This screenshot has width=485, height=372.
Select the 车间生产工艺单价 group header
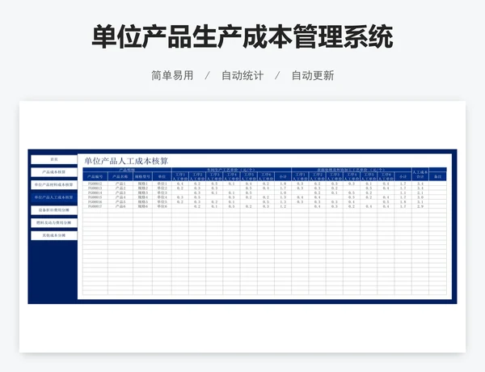point(231,170)
